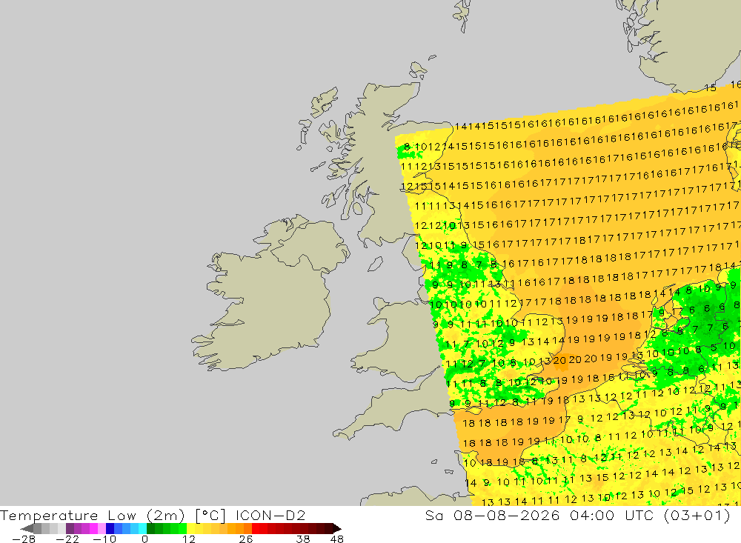Click the dark right arrow of the color scale
The height and width of the screenshot is (543, 741).
point(337,528)
